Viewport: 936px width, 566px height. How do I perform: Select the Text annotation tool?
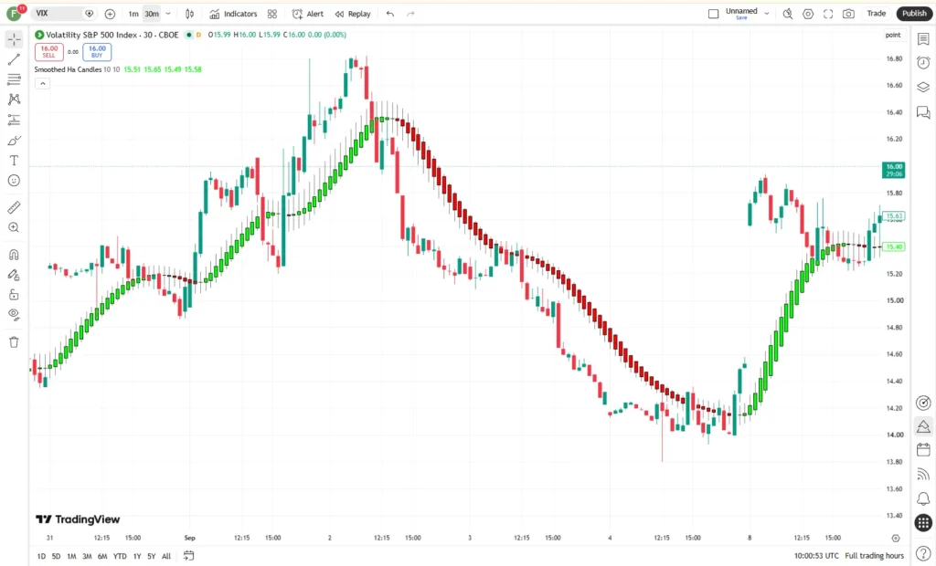14,161
